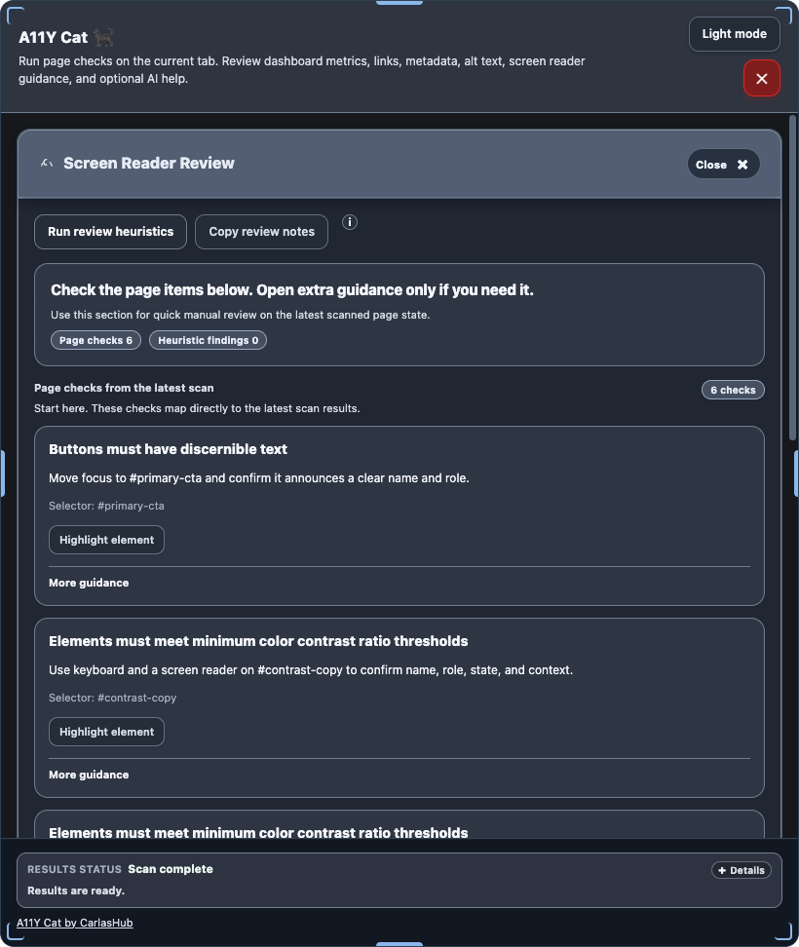Click the 6 checks pill near the scan heading

coord(733,389)
